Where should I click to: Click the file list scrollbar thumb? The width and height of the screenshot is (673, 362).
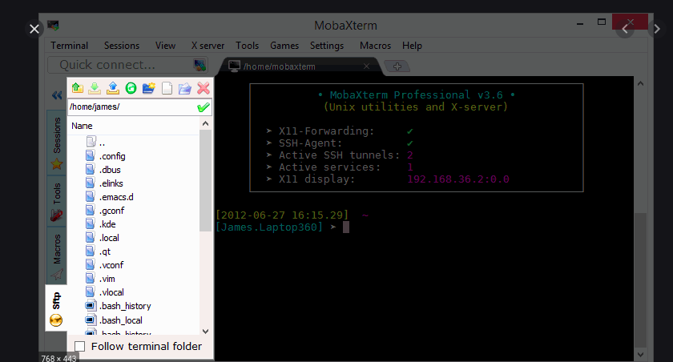tap(205, 180)
